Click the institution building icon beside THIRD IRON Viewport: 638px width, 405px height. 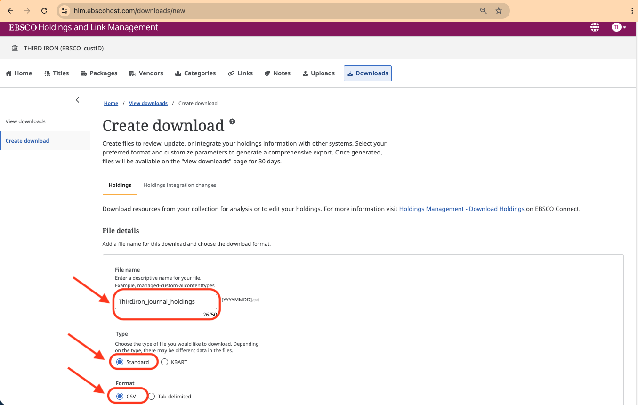click(x=15, y=48)
